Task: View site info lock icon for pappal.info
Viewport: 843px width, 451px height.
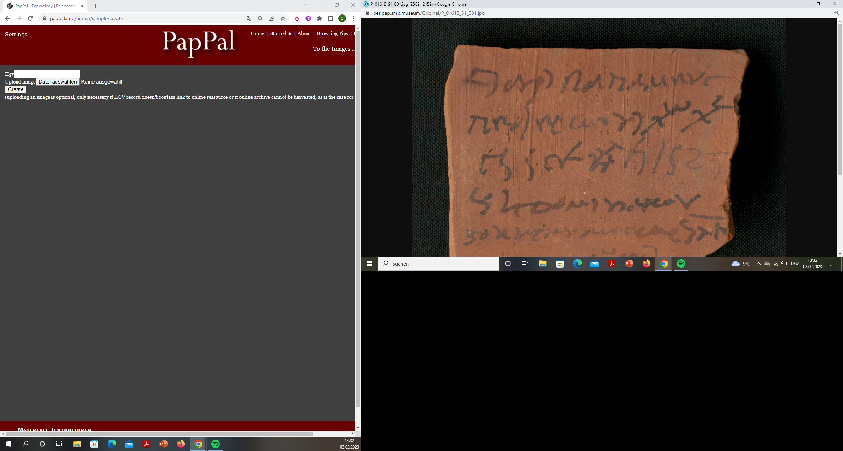Action: click(44, 18)
